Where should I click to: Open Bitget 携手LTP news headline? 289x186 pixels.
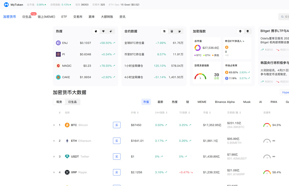(x=275, y=31)
